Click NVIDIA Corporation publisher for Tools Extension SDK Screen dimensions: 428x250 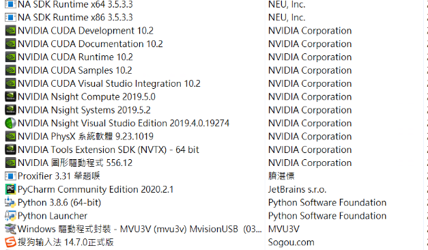tap(310, 150)
